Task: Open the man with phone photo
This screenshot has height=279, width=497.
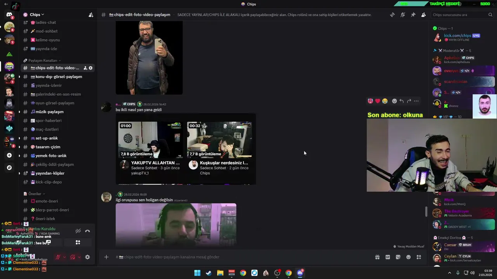Action: (x=149, y=57)
